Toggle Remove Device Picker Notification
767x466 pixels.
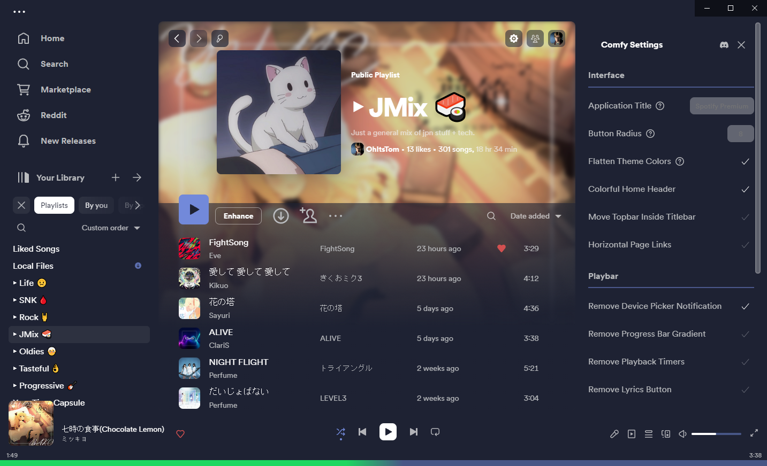pyautogui.click(x=745, y=306)
